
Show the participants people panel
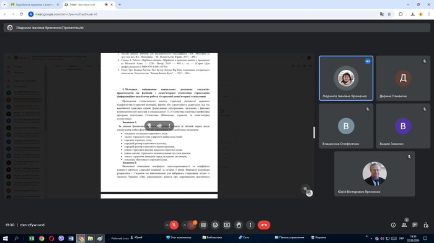coord(404,225)
